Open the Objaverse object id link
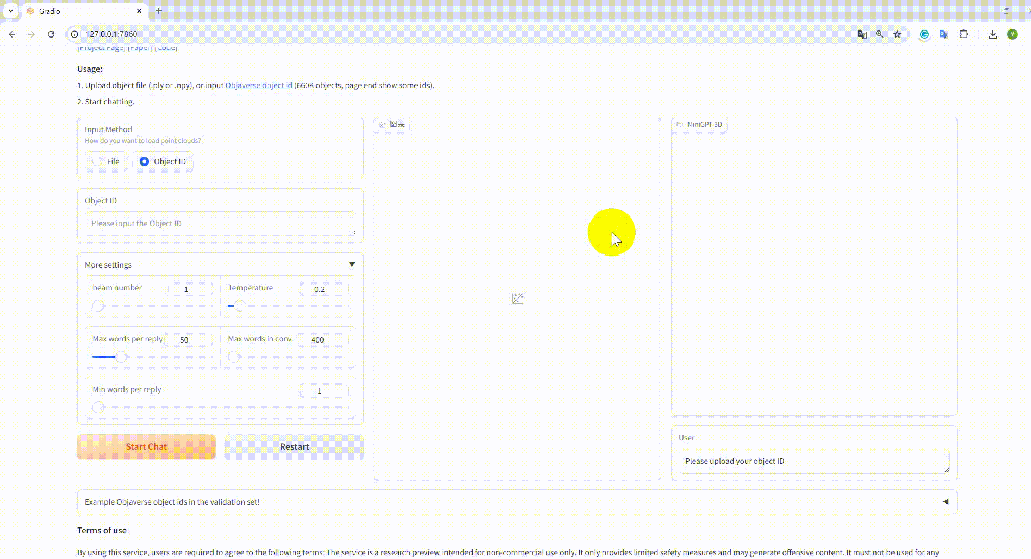This screenshot has height=559, width=1031. (259, 85)
